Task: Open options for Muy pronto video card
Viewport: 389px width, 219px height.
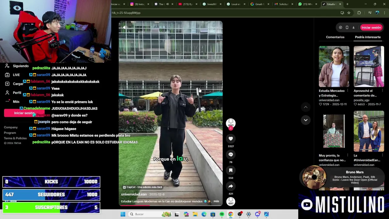Action: pyautogui.click(x=348, y=155)
